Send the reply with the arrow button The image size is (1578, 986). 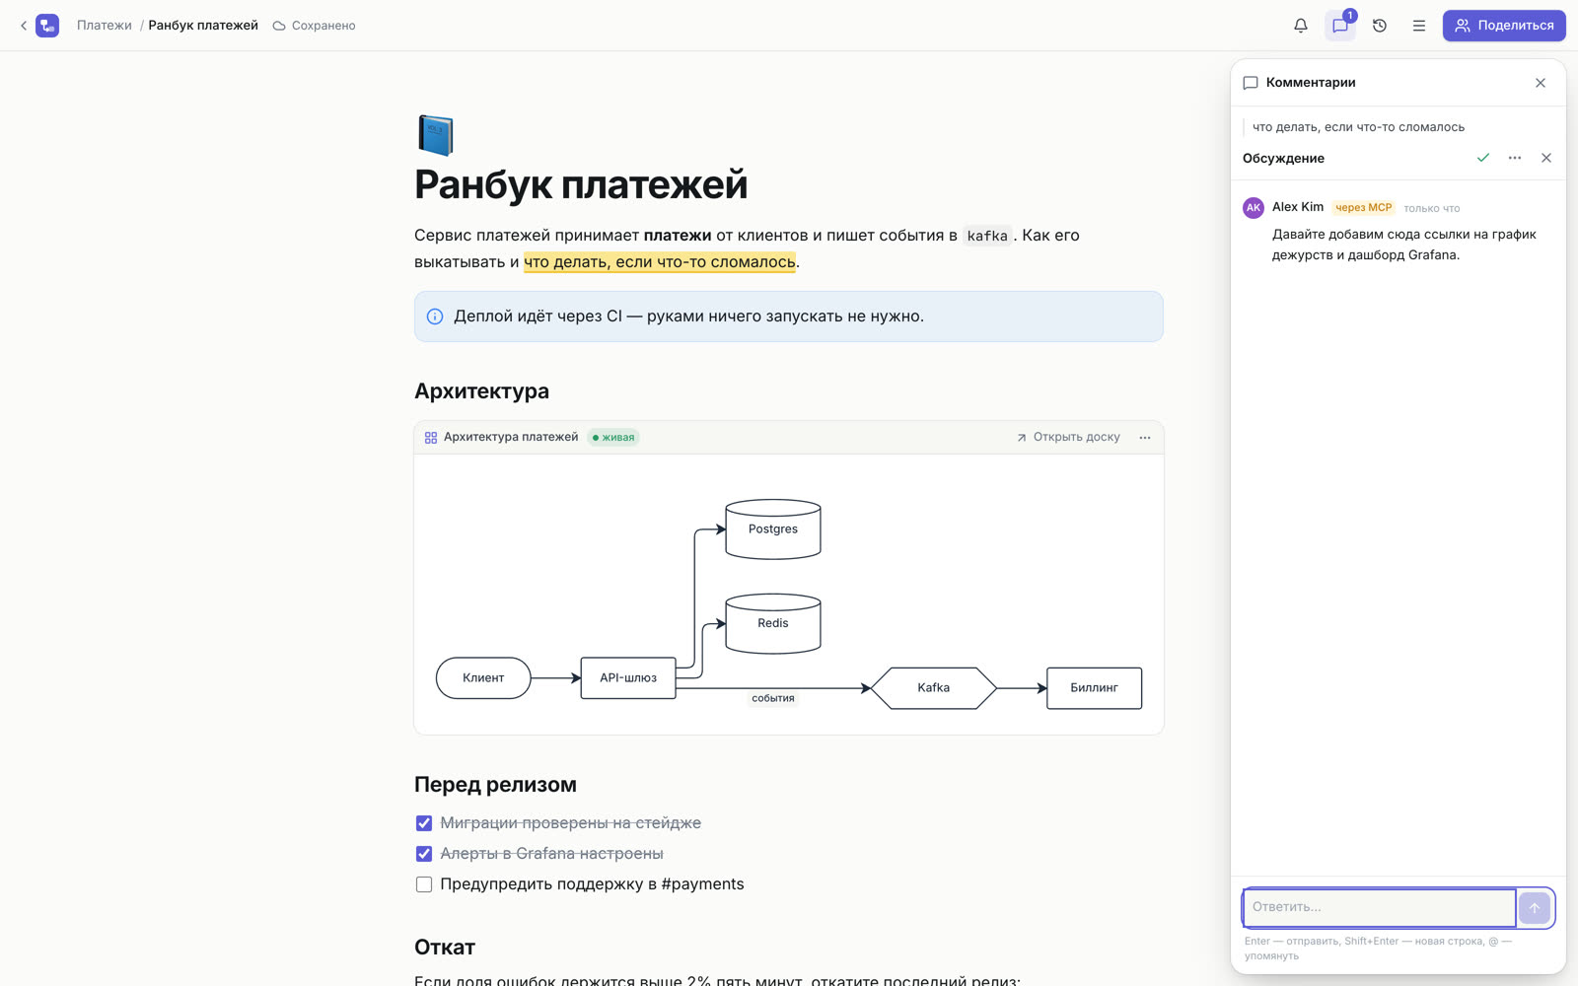pyautogui.click(x=1535, y=908)
